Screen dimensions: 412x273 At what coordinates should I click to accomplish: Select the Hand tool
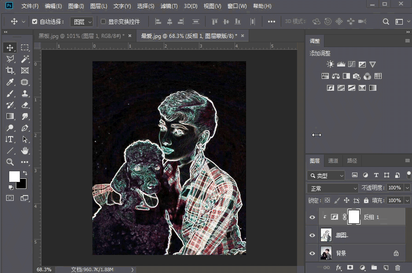pos(25,151)
